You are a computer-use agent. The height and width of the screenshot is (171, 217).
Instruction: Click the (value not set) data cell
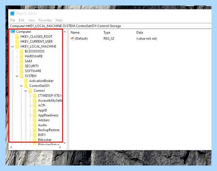(x=147, y=39)
